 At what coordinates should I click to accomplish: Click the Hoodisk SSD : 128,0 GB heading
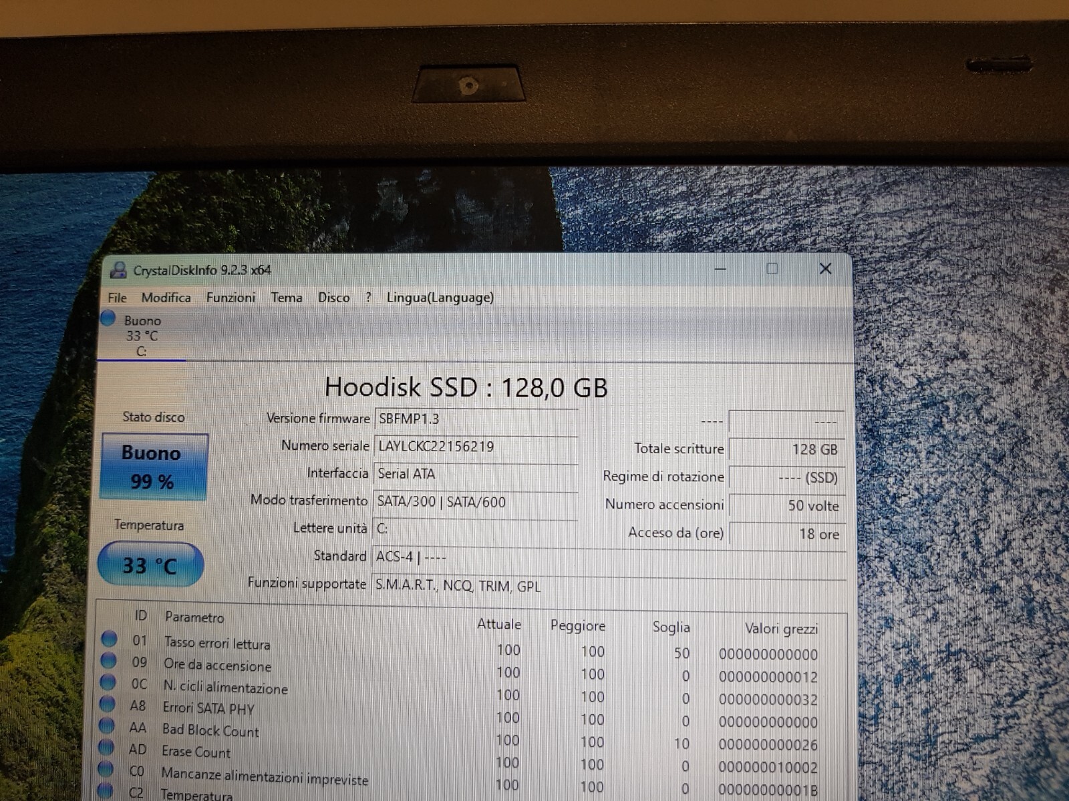click(x=466, y=387)
